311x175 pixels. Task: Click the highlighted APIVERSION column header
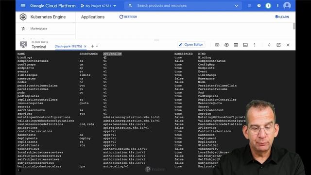(112, 54)
